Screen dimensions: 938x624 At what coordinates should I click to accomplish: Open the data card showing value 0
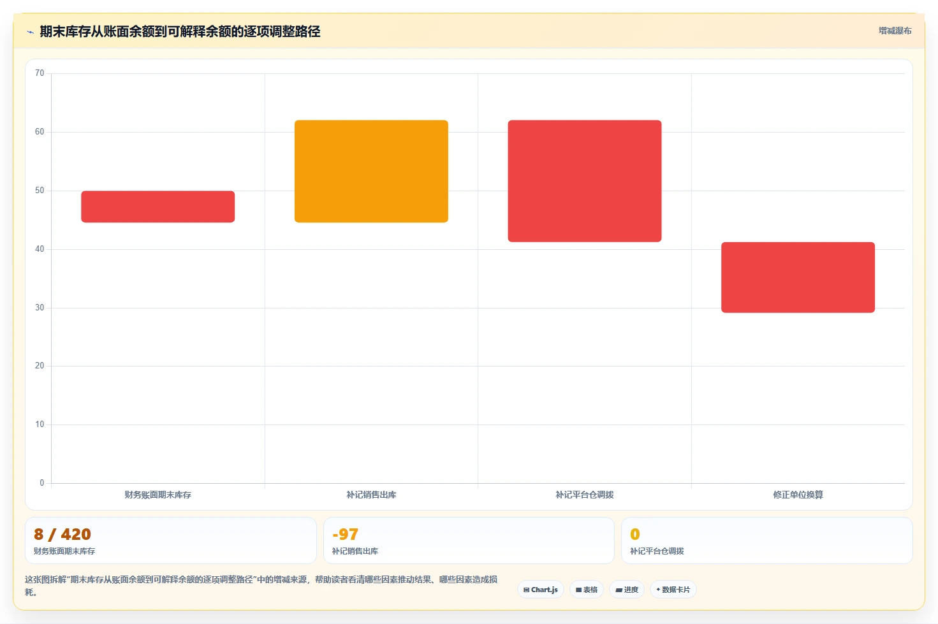tap(767, 541)
